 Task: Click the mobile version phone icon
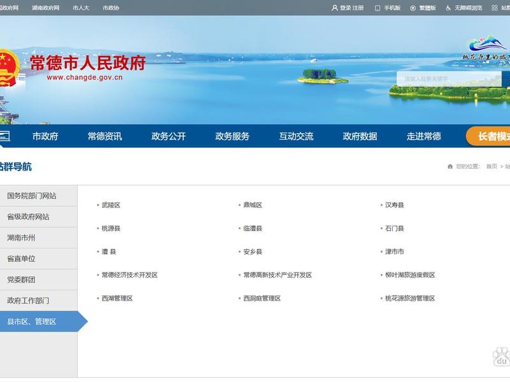click(377, 8)
